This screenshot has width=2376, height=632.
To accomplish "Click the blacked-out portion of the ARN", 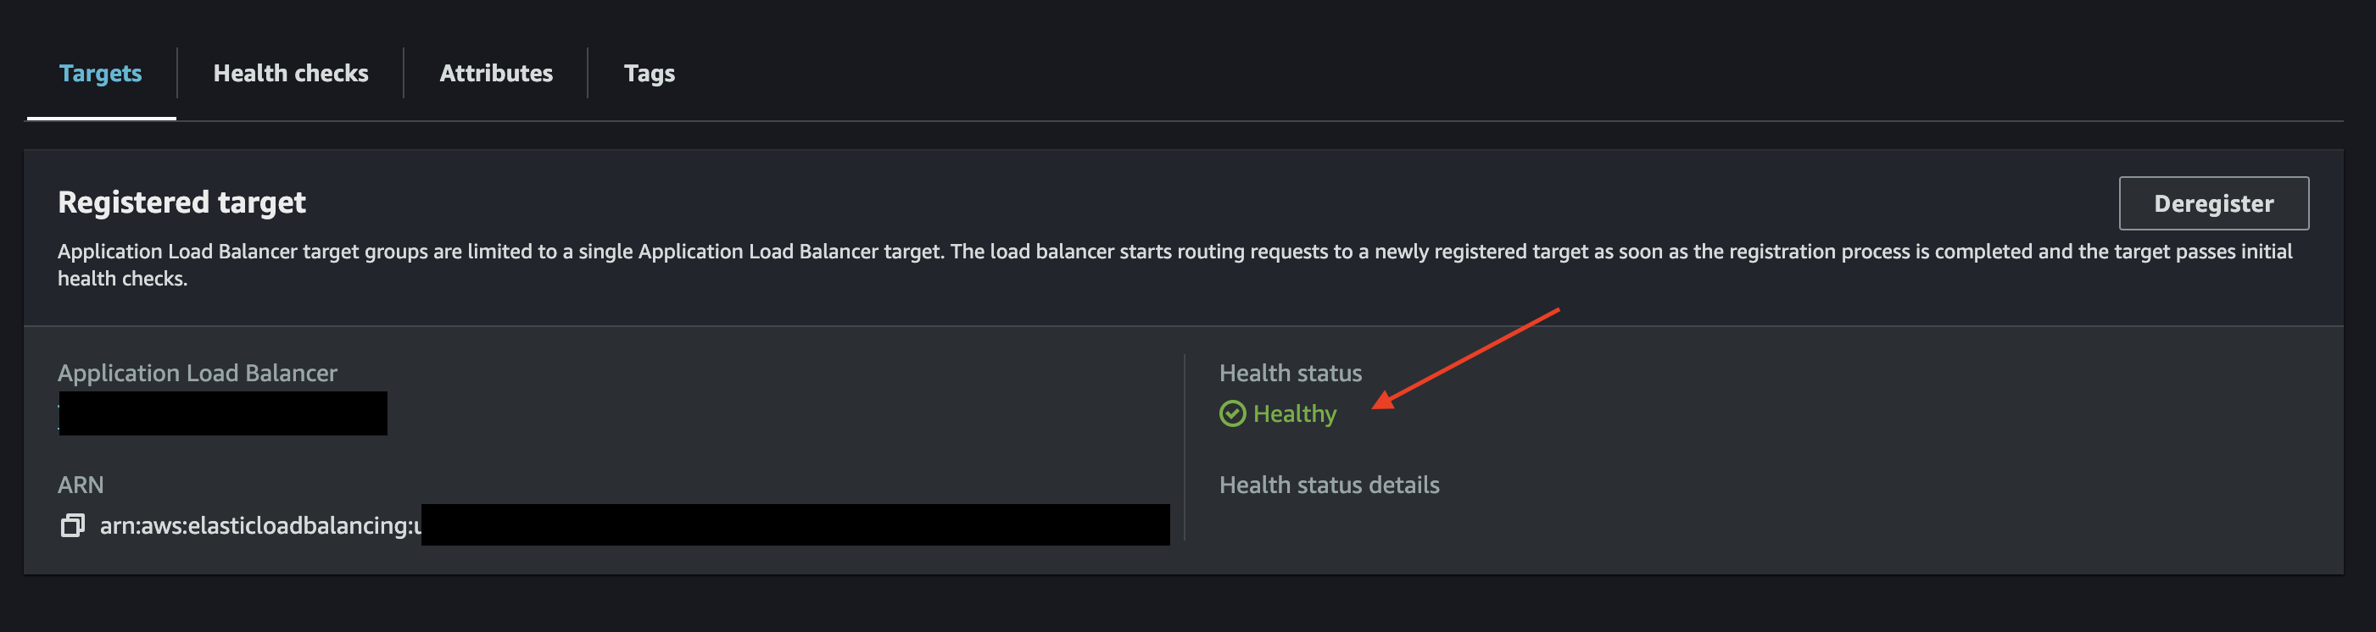I will 795,524.
